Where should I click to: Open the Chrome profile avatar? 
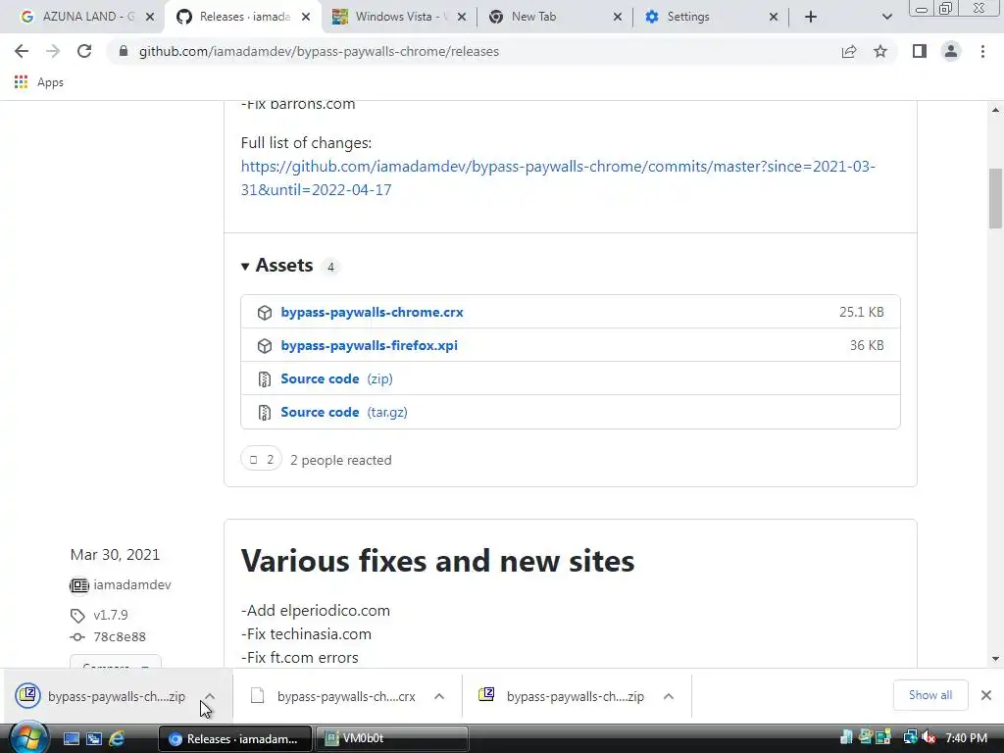point(951,51)
